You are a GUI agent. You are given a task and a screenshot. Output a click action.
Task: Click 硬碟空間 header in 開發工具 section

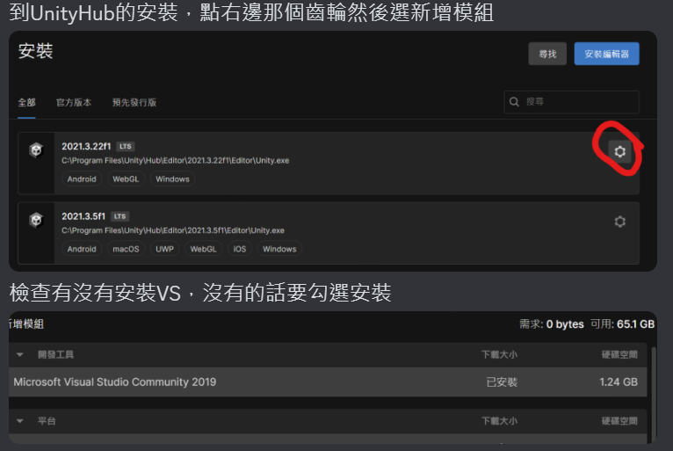(619, 355)
